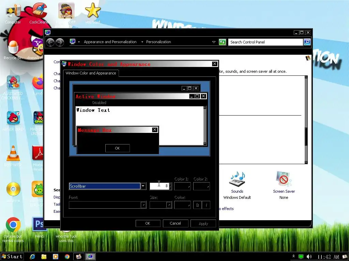
Task: Click the taskbar clock showing 11:42 AM
Action: point(328,257)
